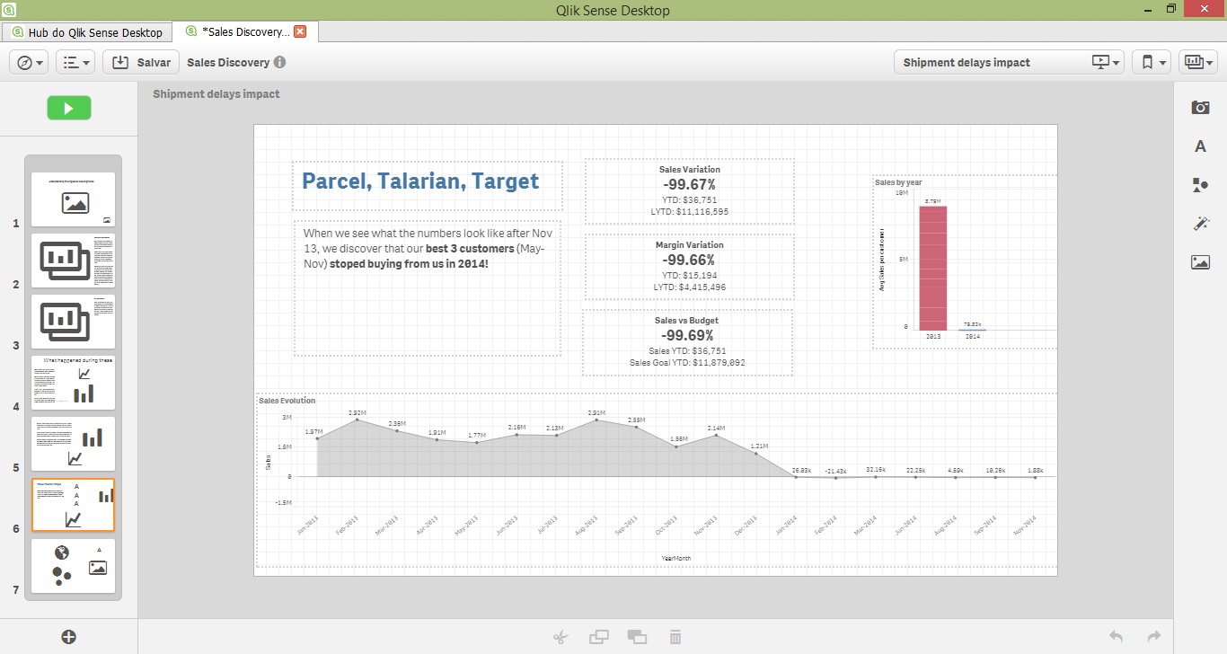Click the Salvar save button
The height and width of the screenshot is (654, 1227).
(x=141, y=63)
